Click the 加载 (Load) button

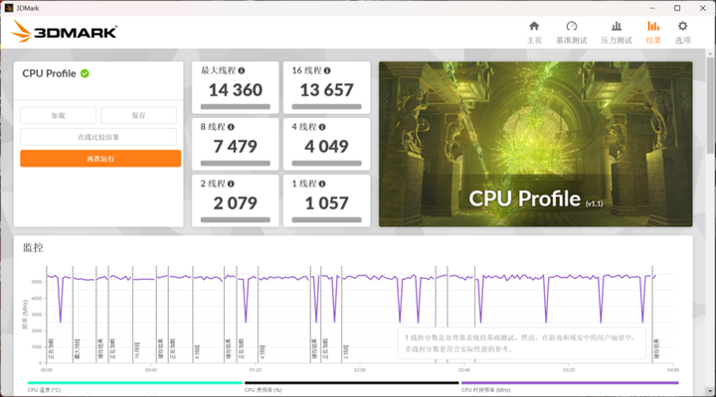58,115
